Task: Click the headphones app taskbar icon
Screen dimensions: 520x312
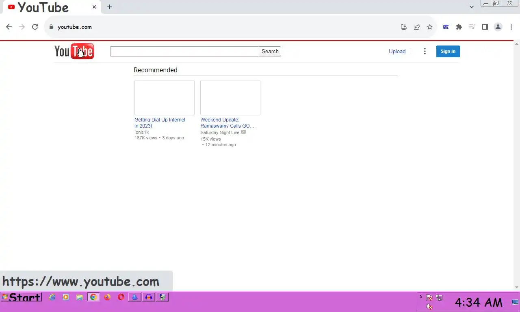Action: pos(149,297)
